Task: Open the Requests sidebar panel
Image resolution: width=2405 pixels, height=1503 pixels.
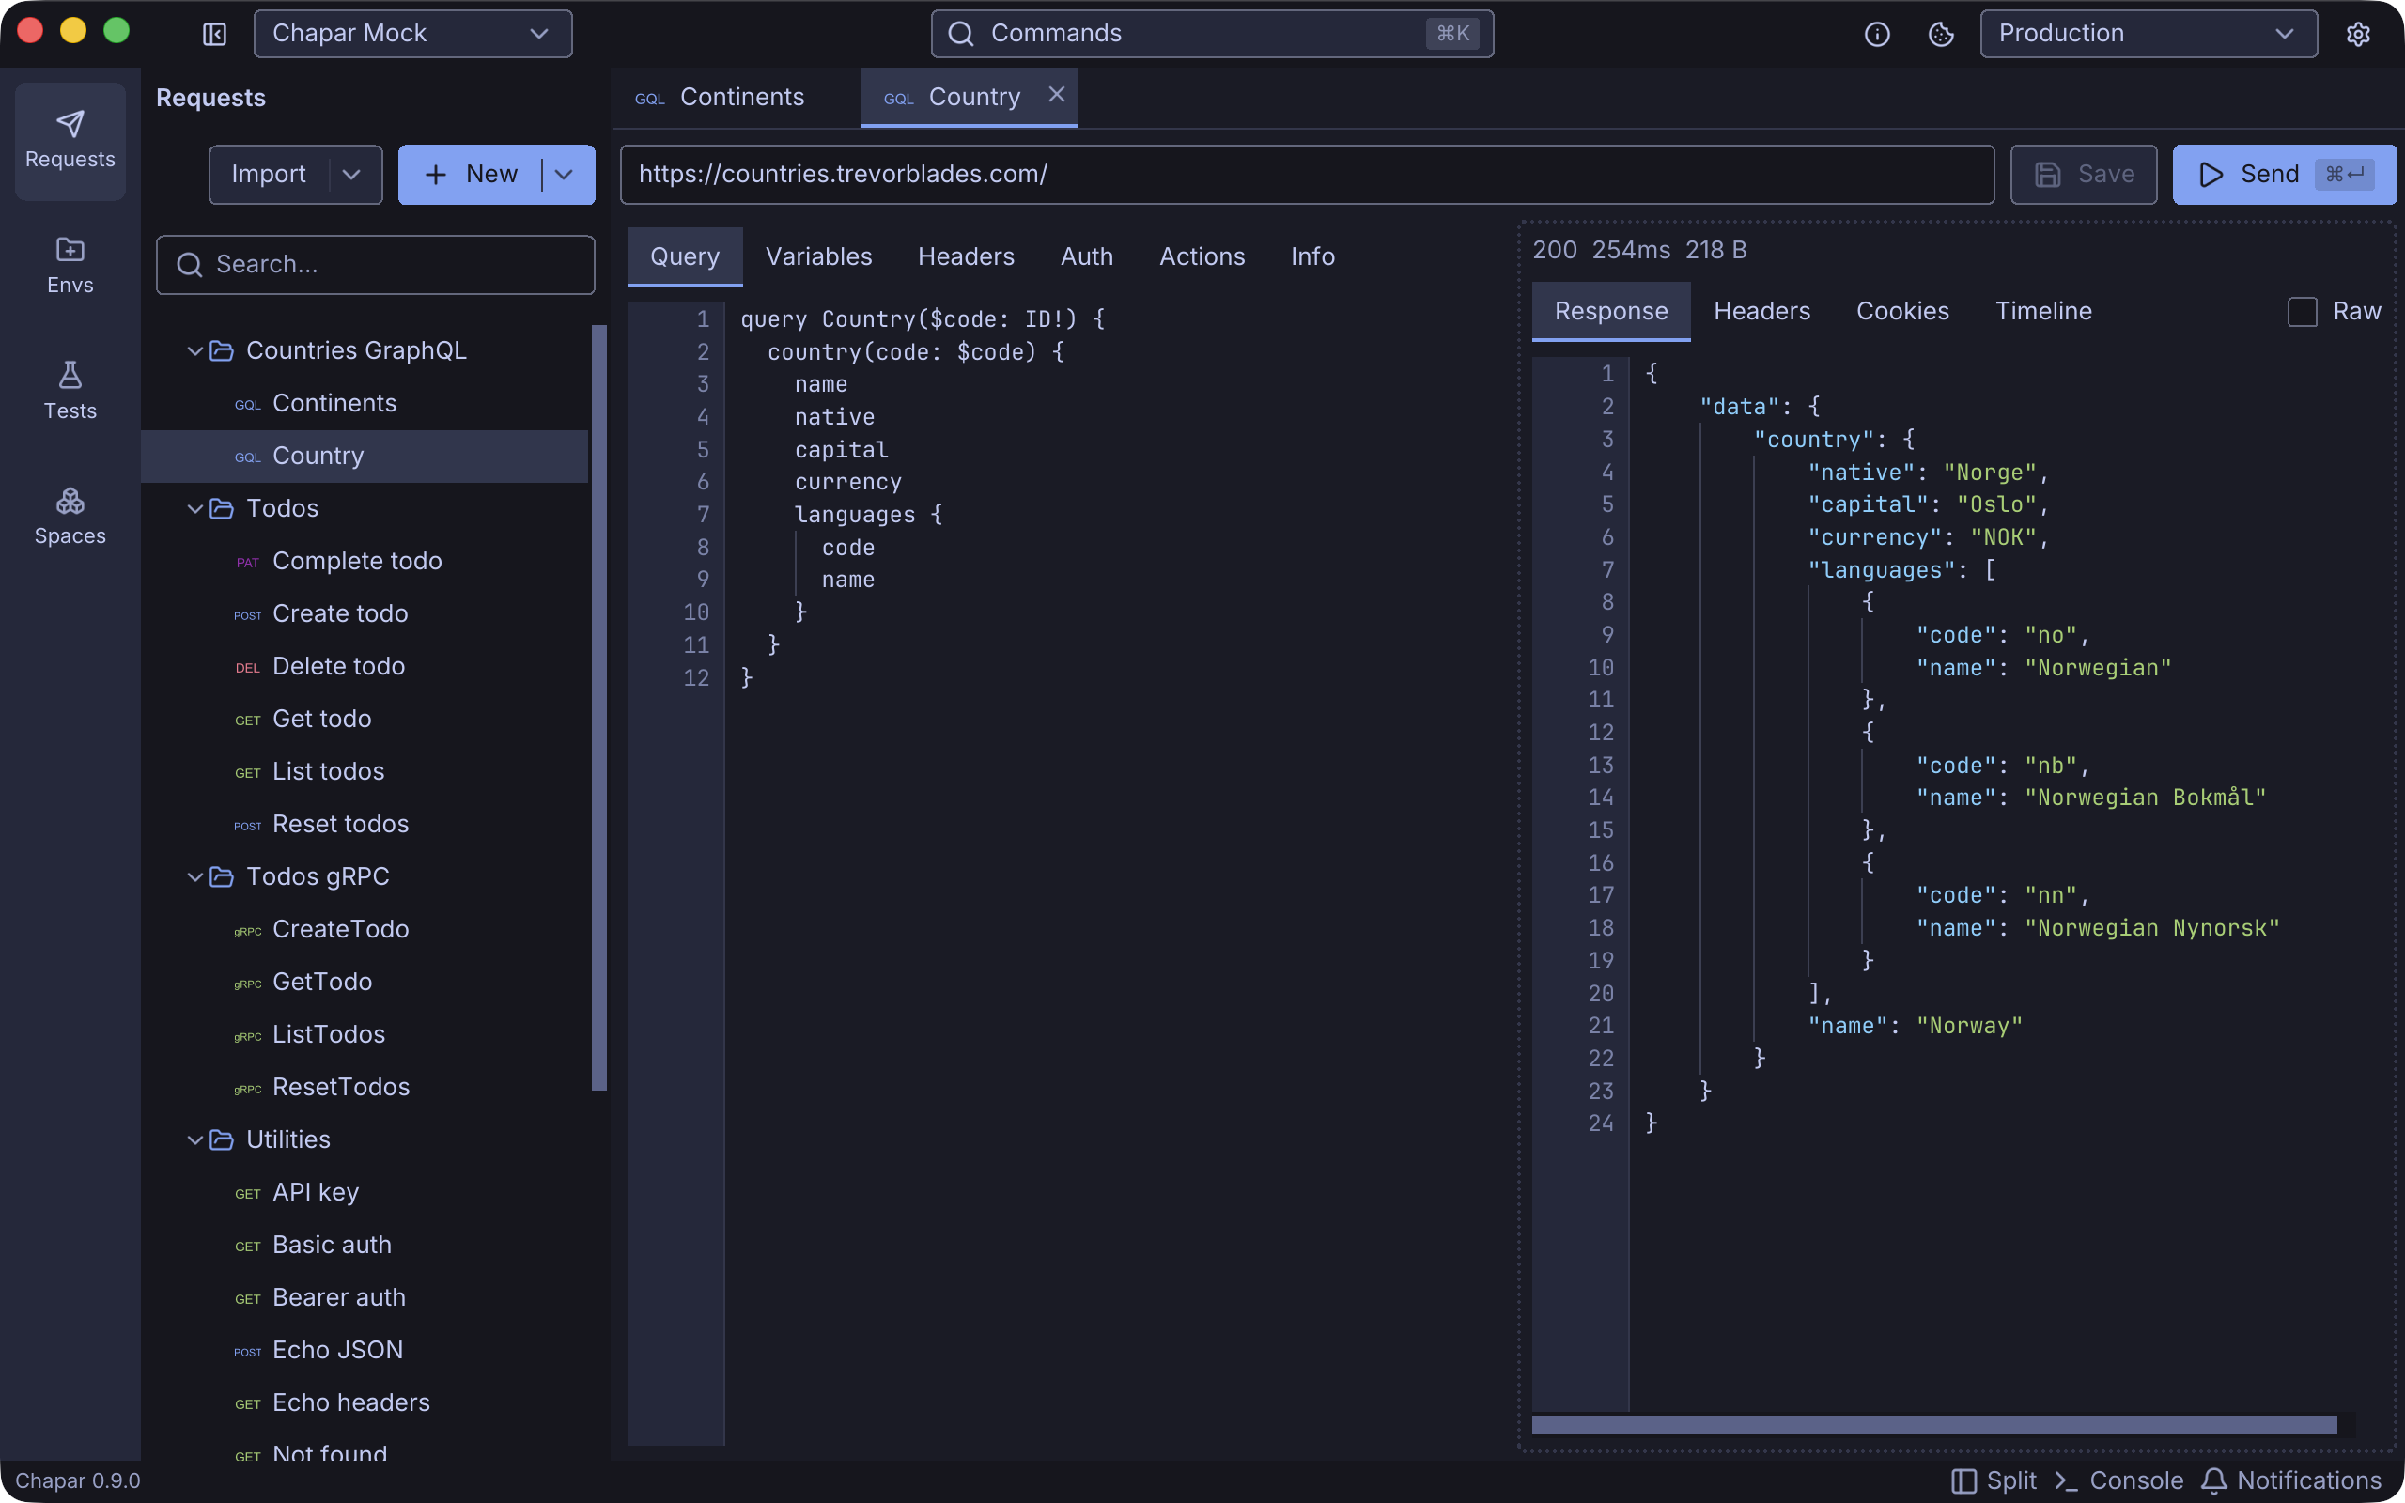Action: pos(70,140)
